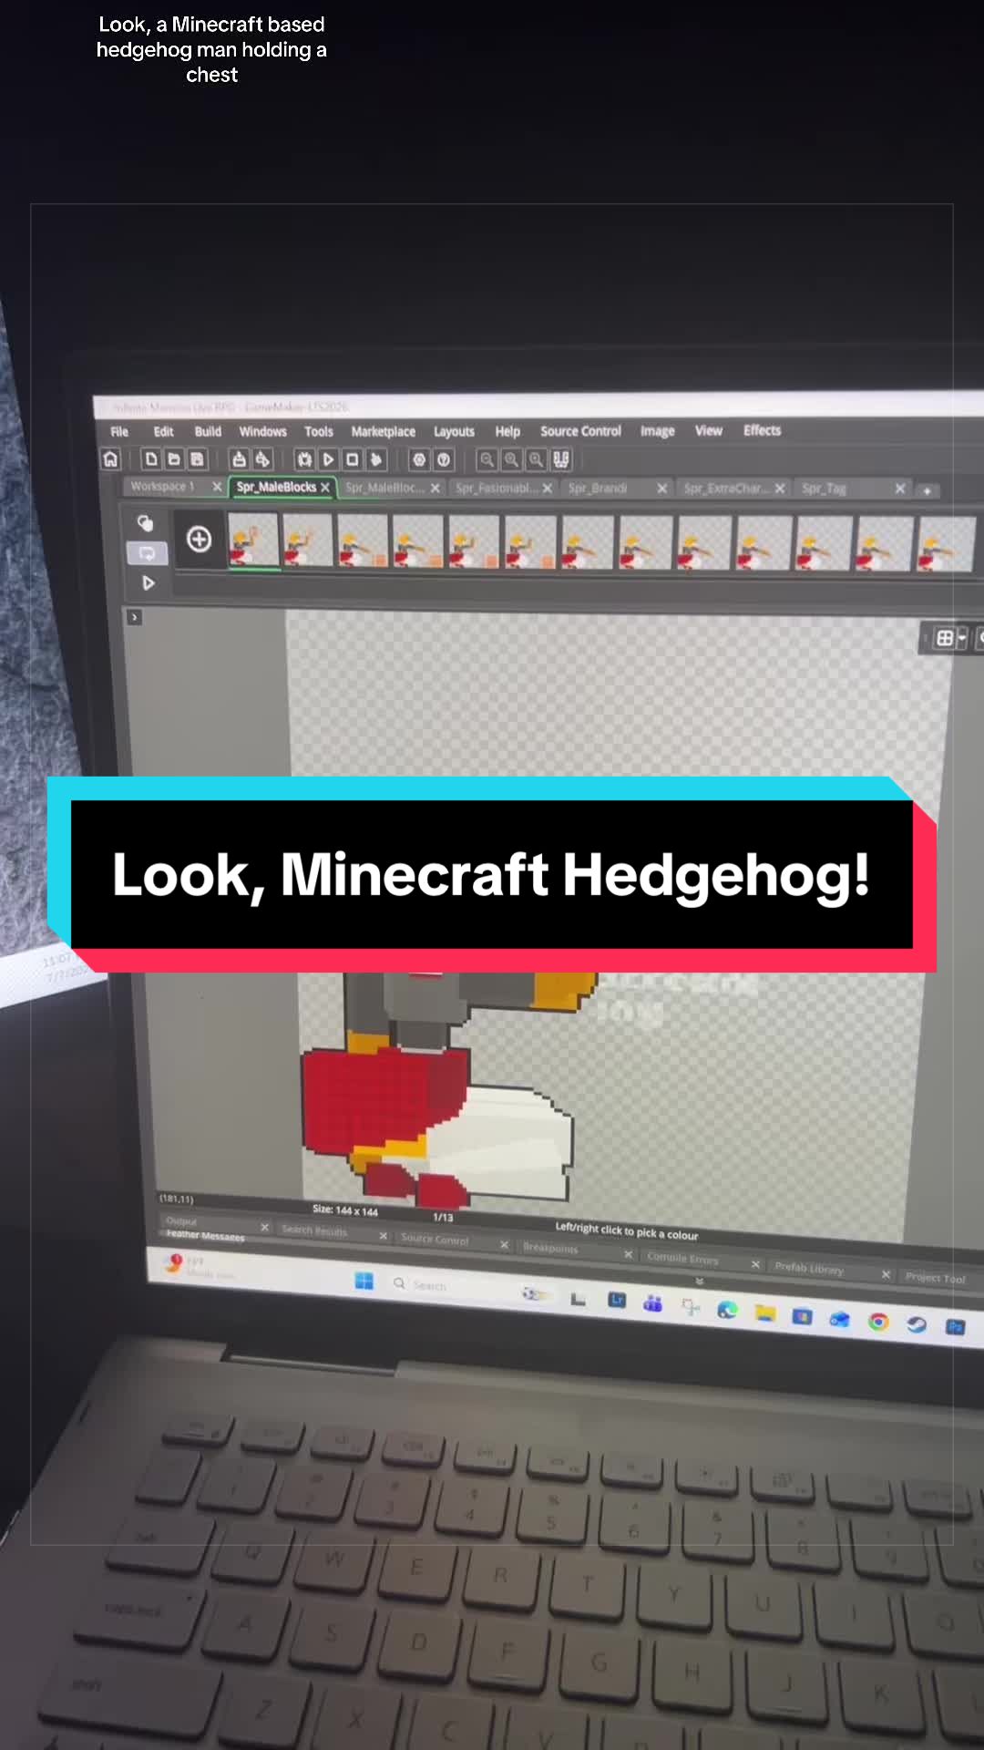984x1750 pixels.
Task: Open the Help menu
Action: [x=507, y=431]
